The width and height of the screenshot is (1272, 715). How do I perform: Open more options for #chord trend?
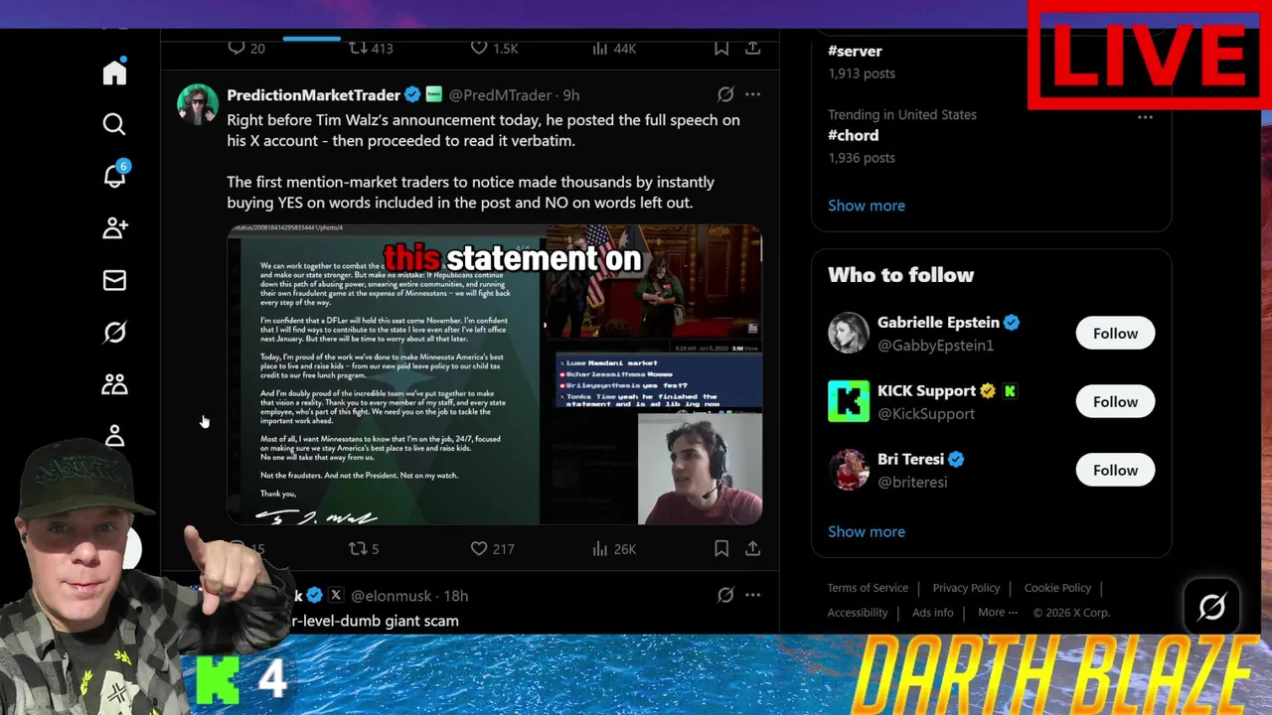pyautogui.click(x=1145, y=117)
